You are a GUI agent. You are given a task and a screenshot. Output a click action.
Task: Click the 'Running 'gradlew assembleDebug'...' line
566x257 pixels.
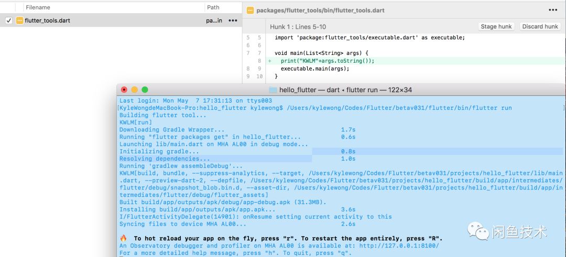click(x=181, y=166)
